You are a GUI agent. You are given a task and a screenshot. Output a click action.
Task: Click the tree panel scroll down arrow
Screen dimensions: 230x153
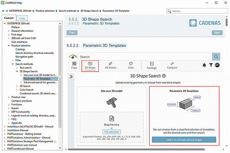click(x=60, y=148)
